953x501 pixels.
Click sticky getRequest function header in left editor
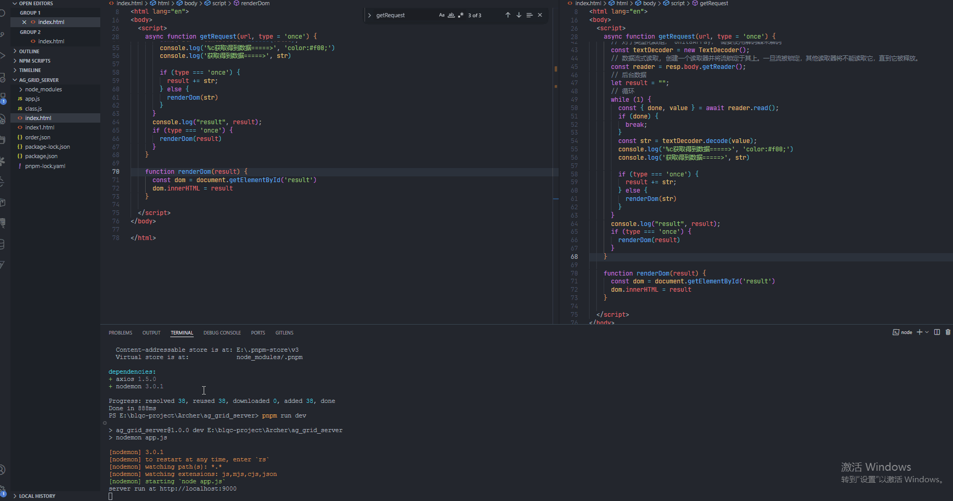tap(231, 37)
